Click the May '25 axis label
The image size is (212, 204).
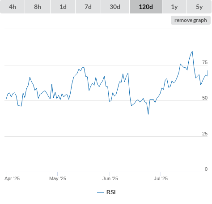tap(58, 178)
